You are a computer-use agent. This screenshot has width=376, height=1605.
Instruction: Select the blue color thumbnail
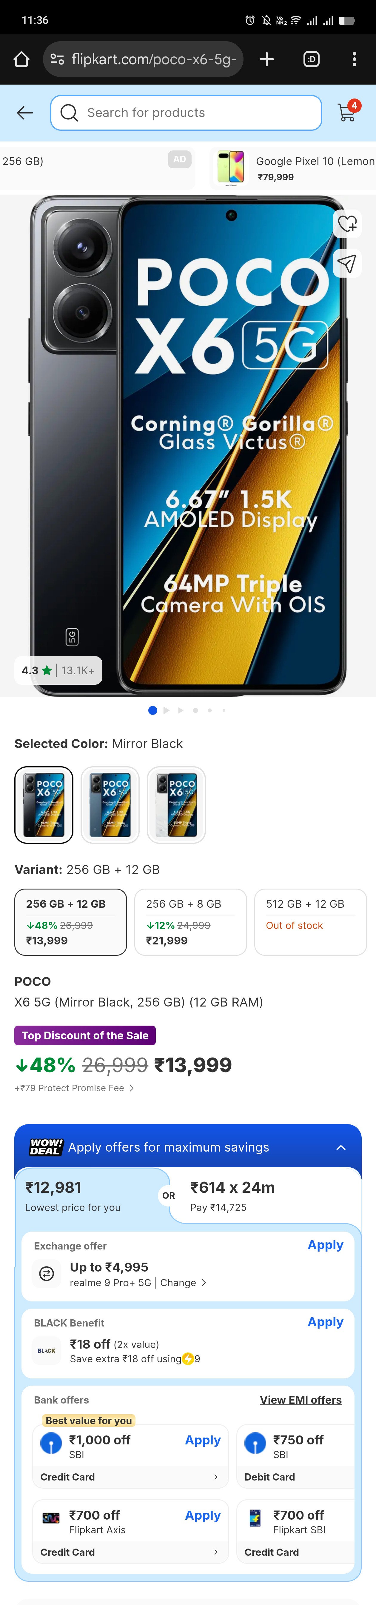point(110,804)
